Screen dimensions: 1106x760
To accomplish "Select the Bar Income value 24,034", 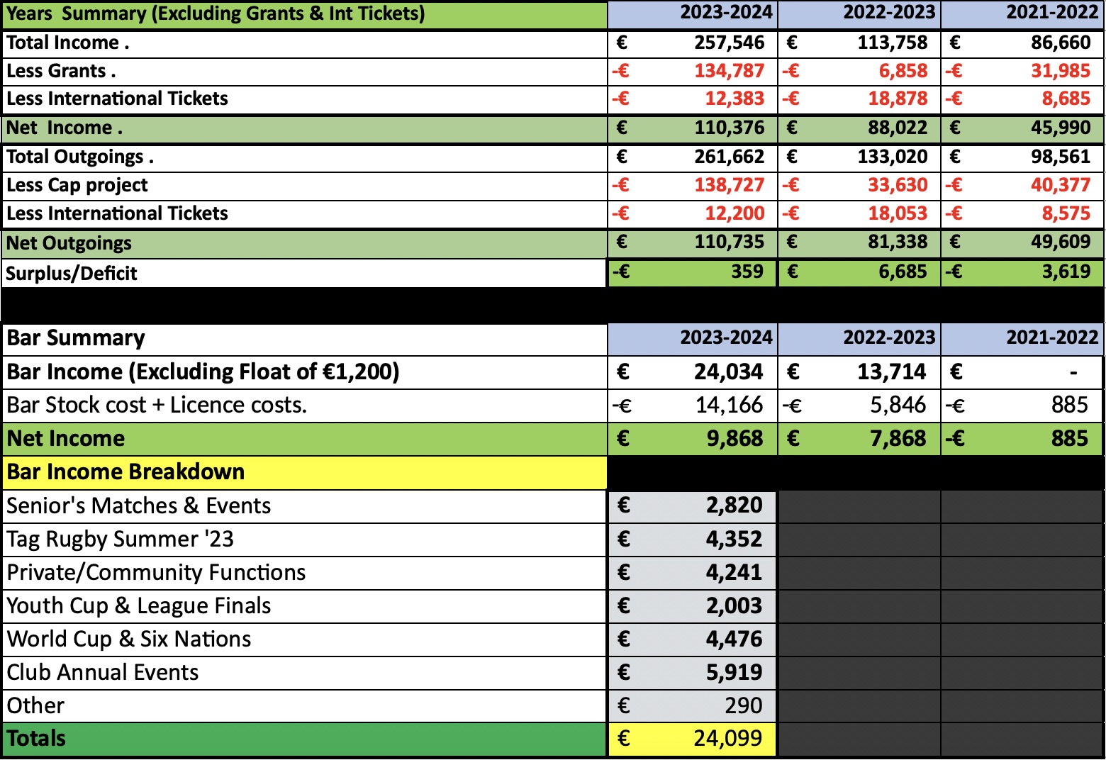I will click(x=729, y=372).
